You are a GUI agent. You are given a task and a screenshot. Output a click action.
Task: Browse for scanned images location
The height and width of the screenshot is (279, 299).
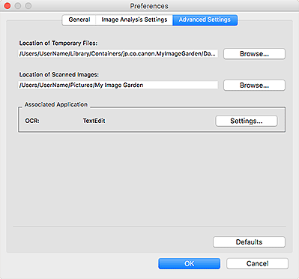[254, 85]
